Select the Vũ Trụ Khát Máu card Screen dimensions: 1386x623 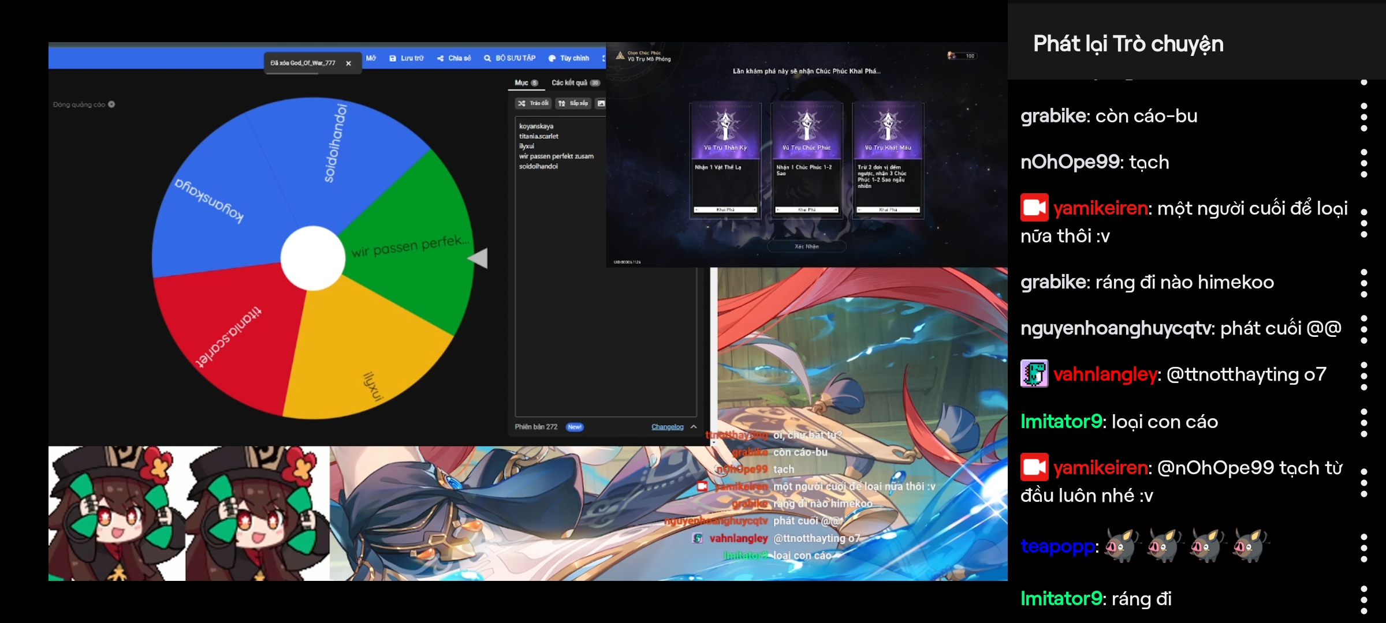[888, 160]
